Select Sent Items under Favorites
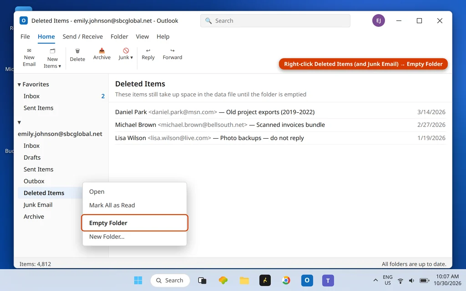Viewport: 466px width, 291px height. [x=62, y=108]
